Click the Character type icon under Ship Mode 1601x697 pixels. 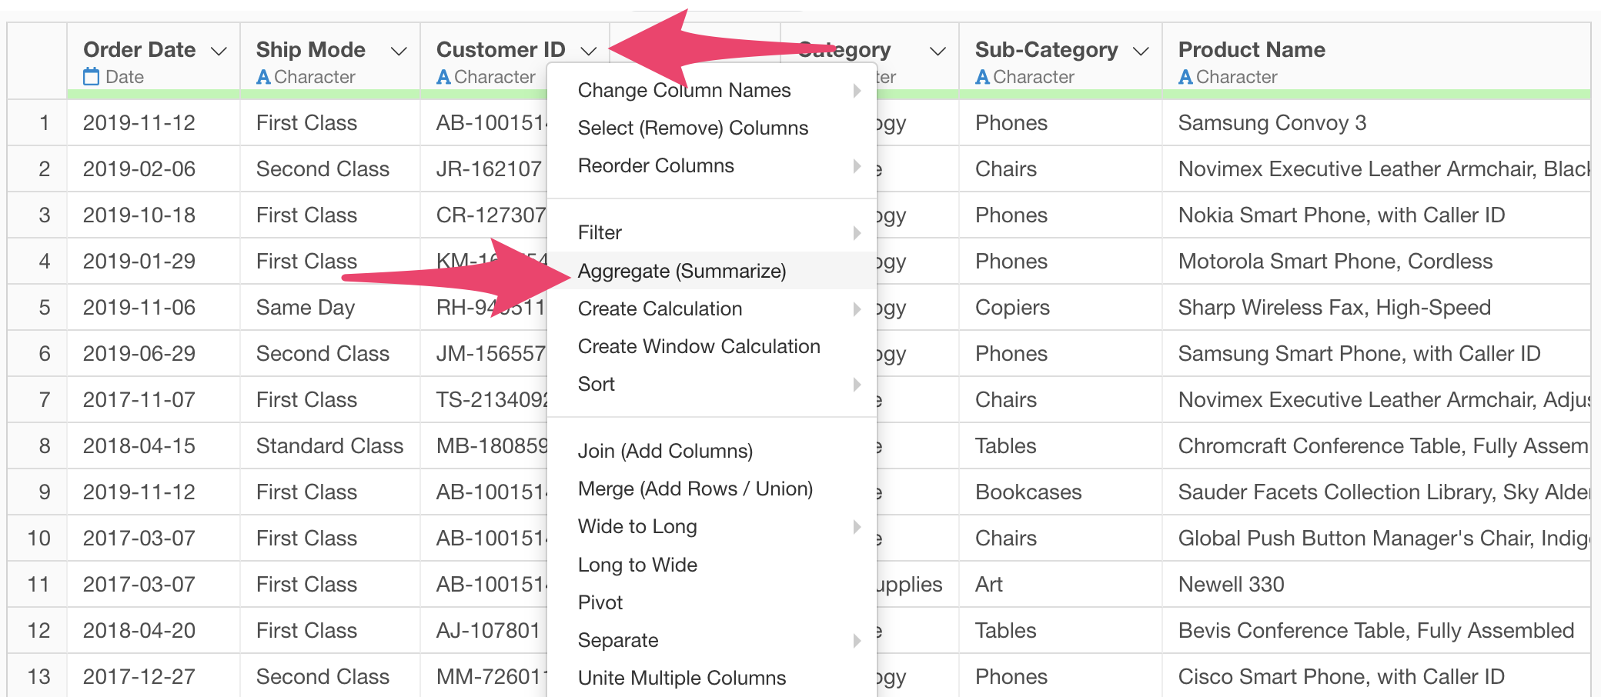(x=263, y=77)
